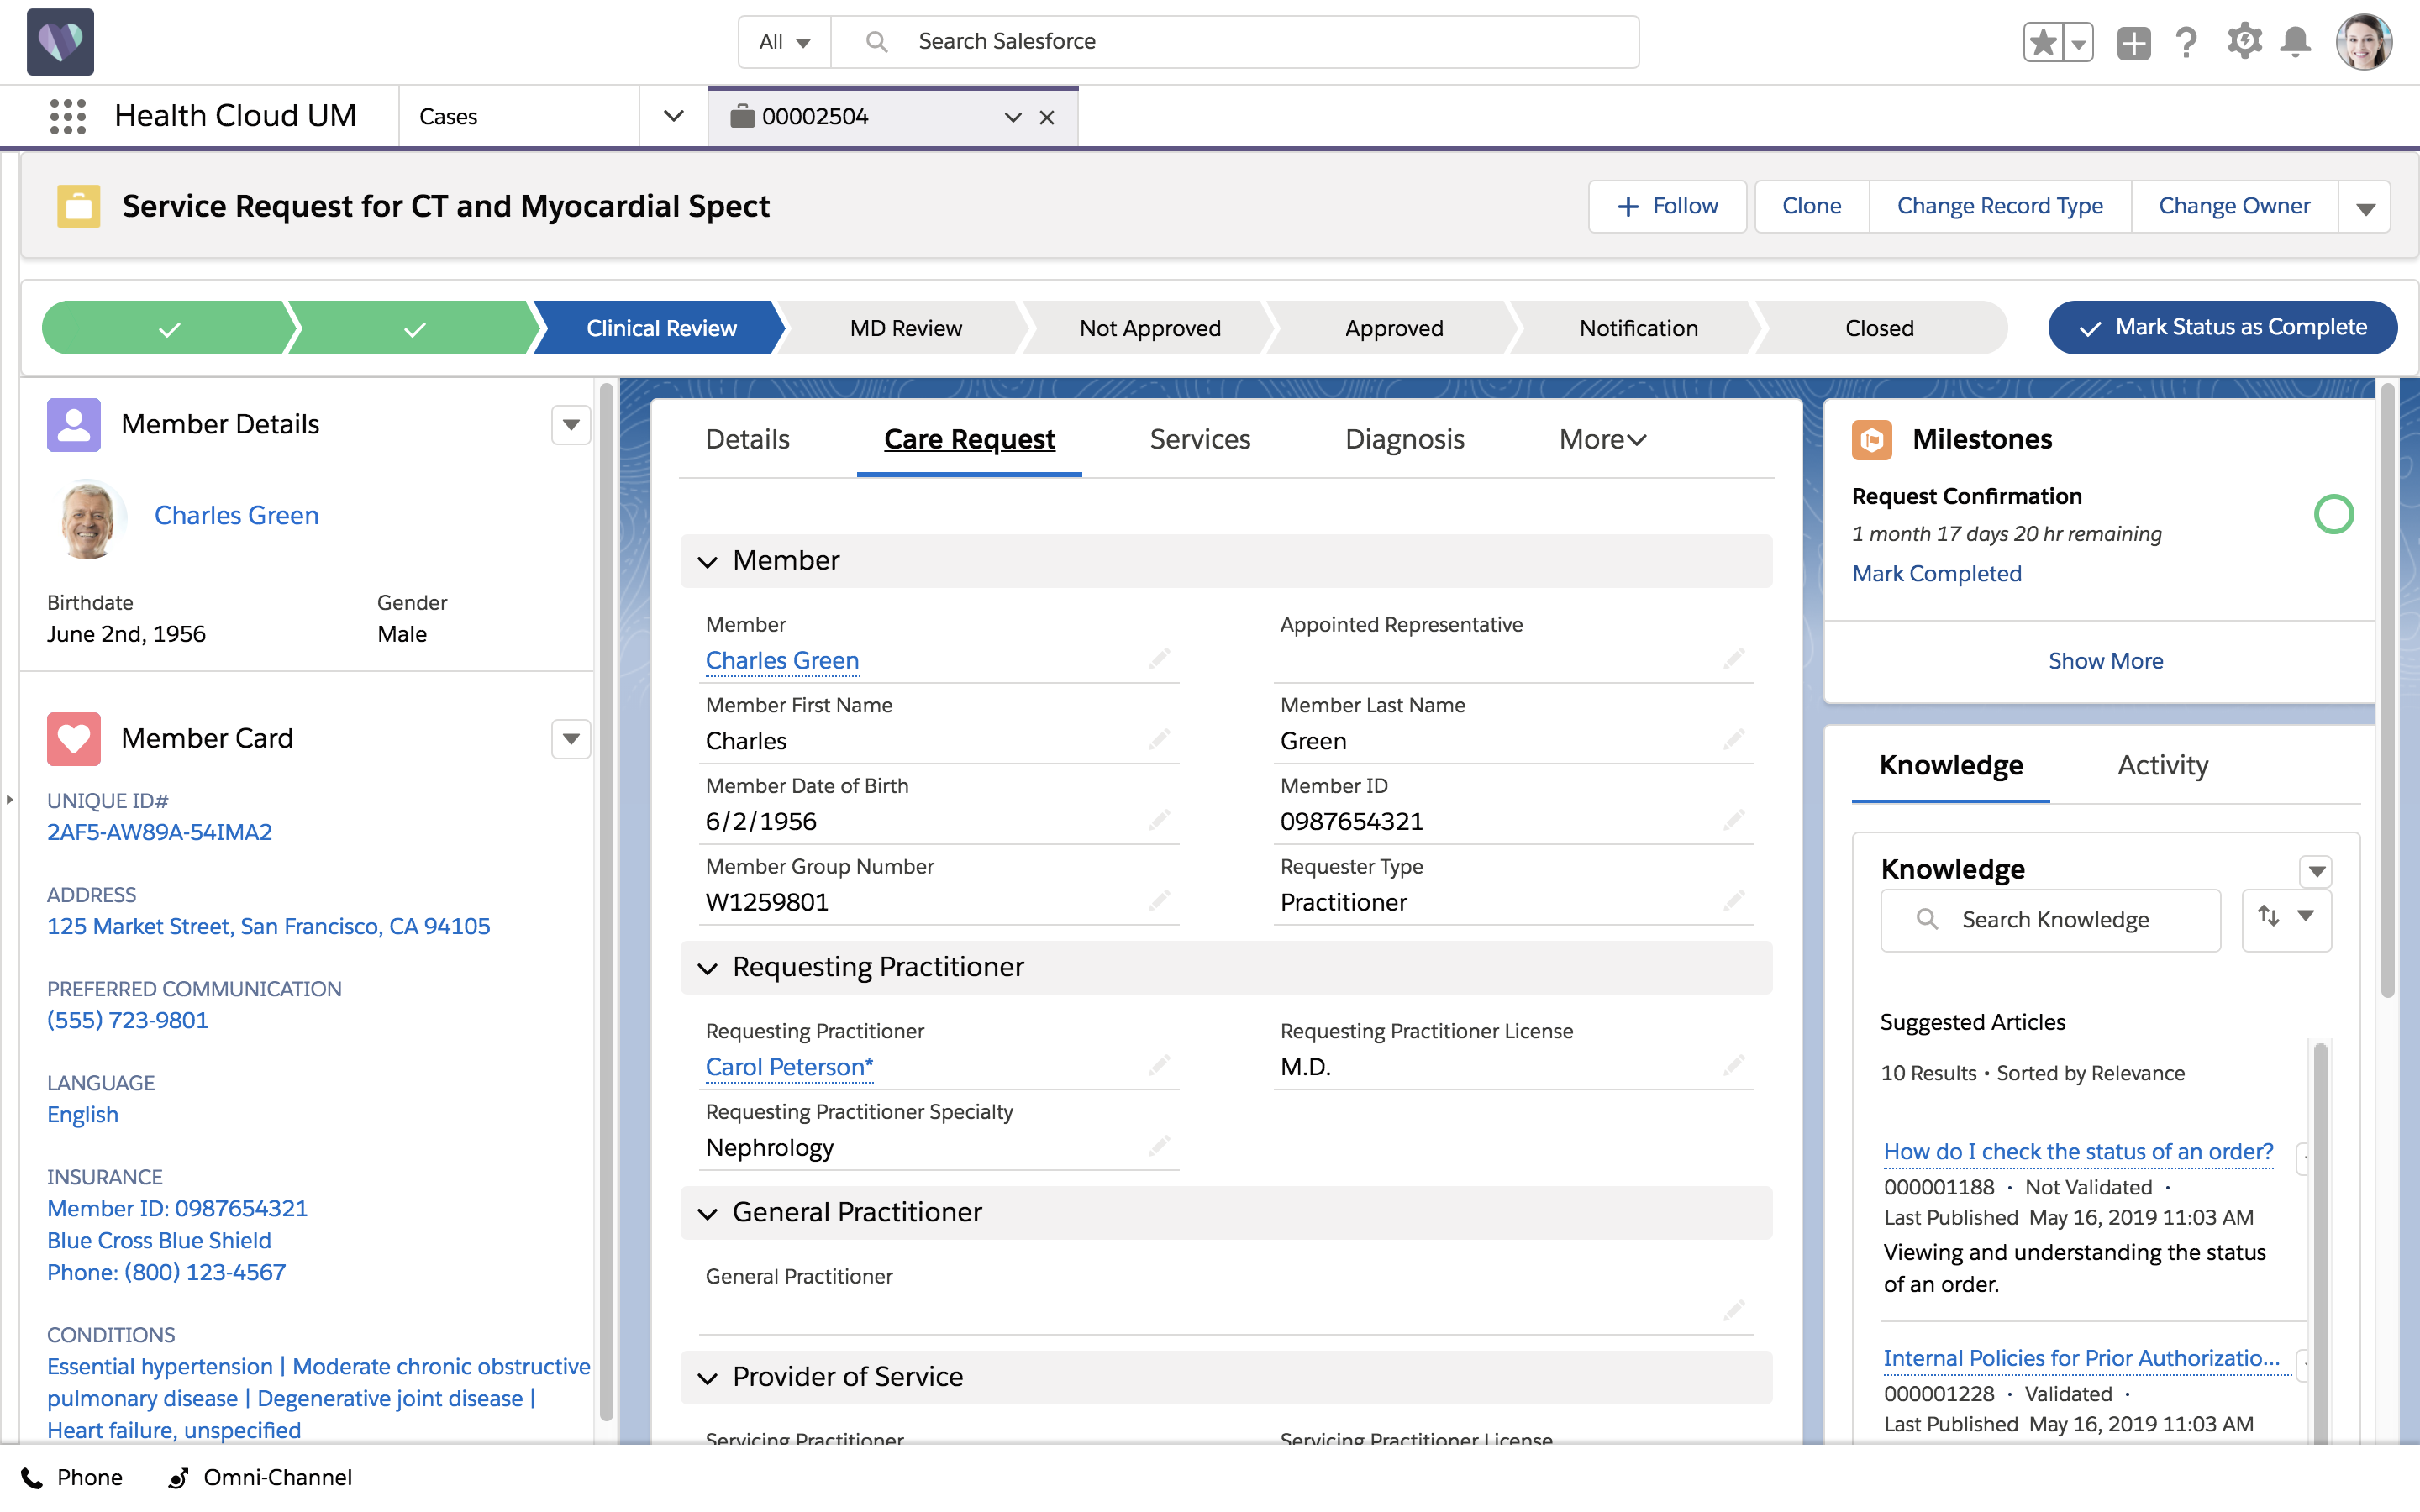Edit Member Date of Birth pencil
Screen dimensions: 2420x1512
pos(1158,820)
